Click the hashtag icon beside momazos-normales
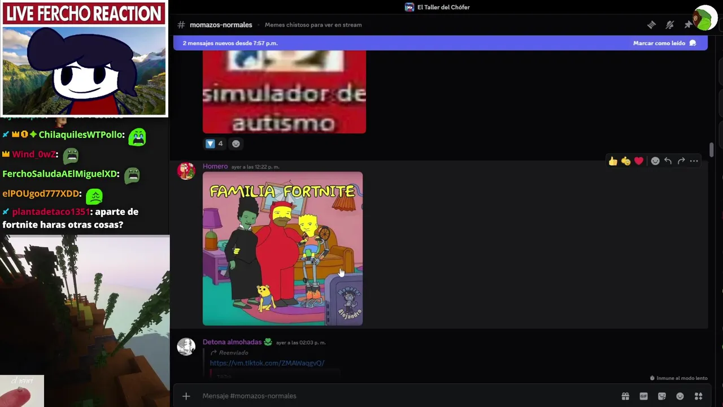The height and width of the screenshot is (407, 723). 181,25
